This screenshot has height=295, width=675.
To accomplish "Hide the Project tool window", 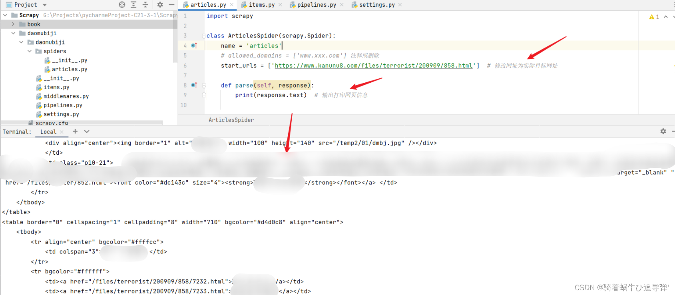I will click(171, 5).
